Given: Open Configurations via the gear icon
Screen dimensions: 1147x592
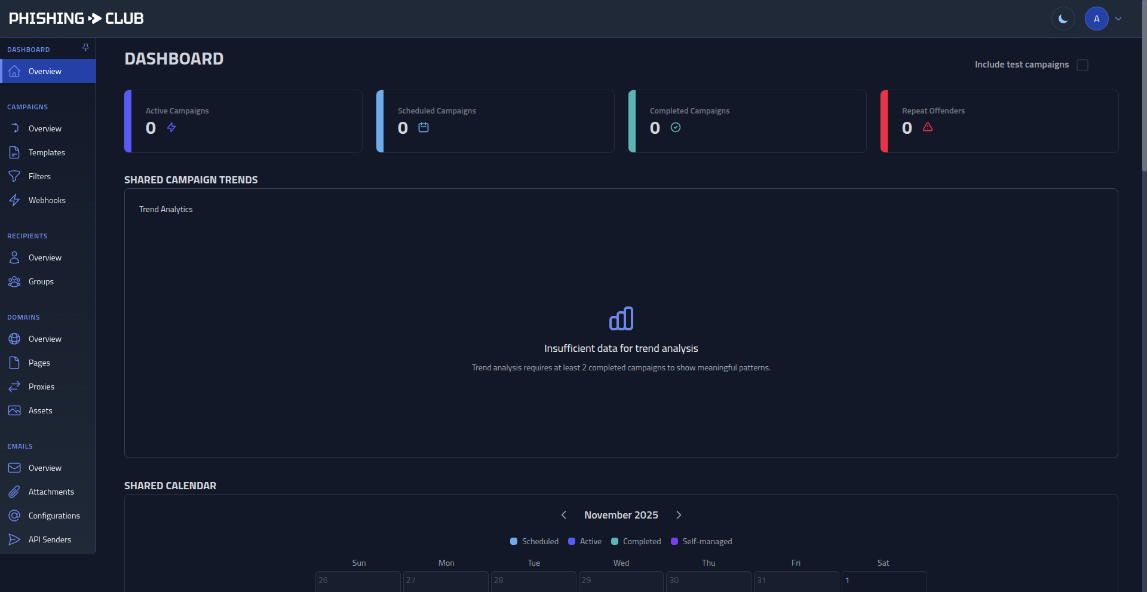Looking at the screenshot, I should pos(14,516).
